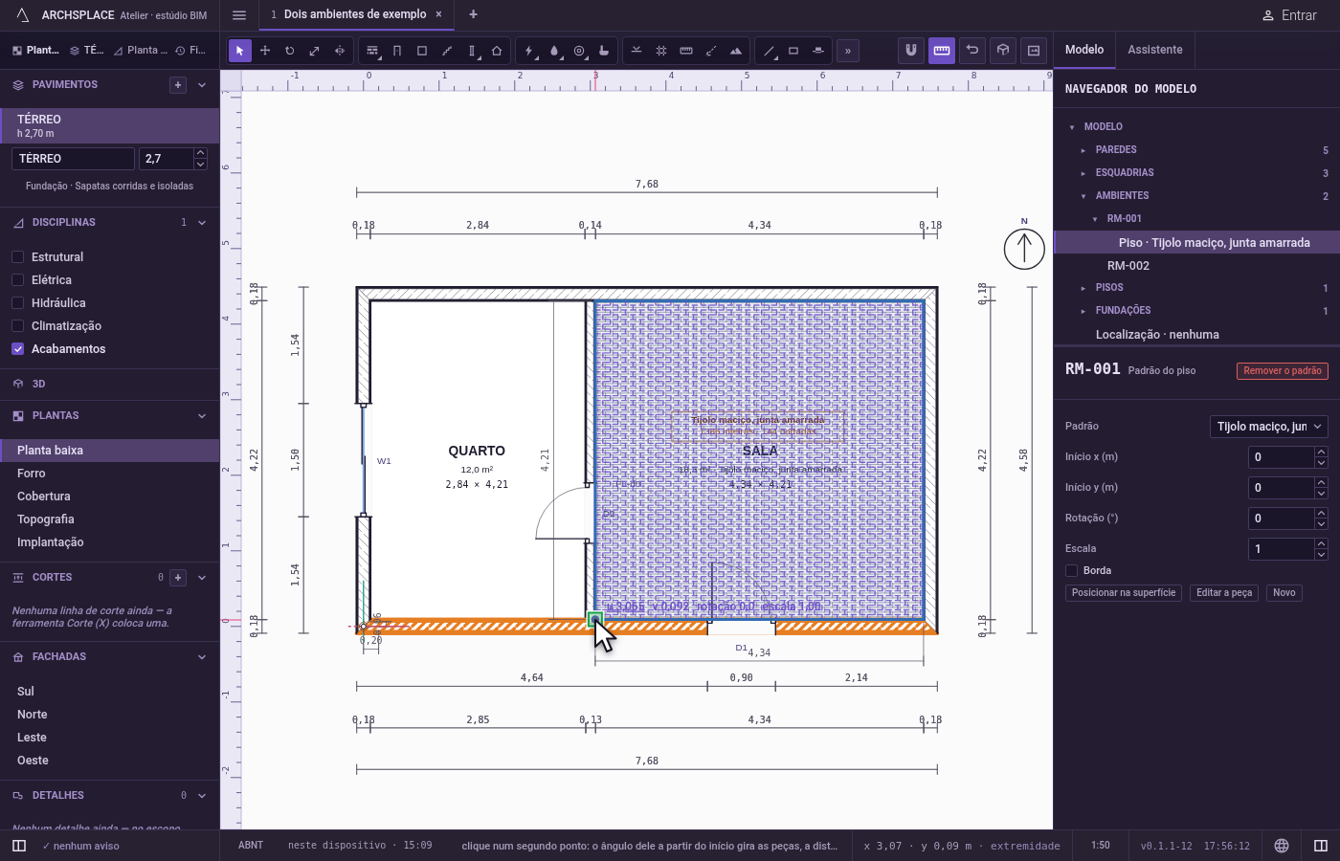Open the Modelo tab
1340x861 pixels.
pos(1084,50)
